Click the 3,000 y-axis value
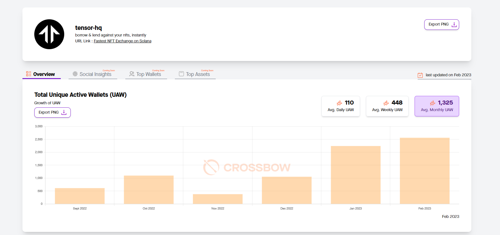The width and height of the screenshot is (500, 235). [39, 126]
